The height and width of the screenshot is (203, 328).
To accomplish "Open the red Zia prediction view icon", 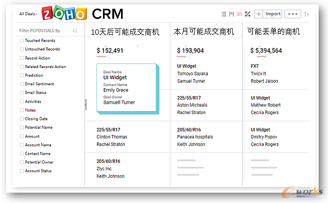I will (239, 14).
